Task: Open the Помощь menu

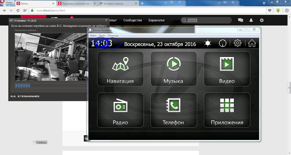Action: tap(113, 36)
